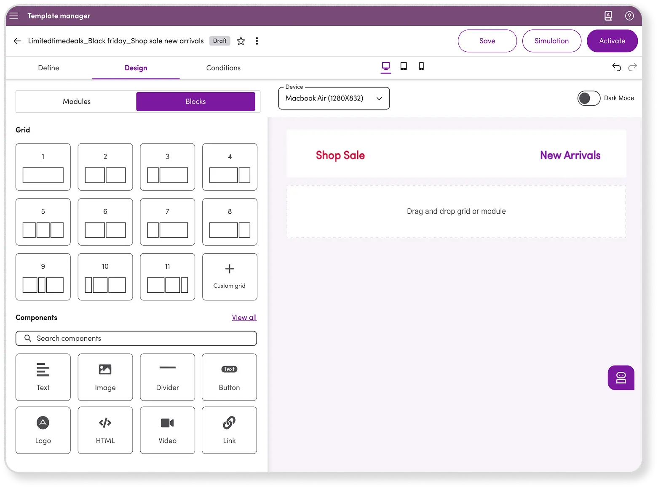Screen dimensions: 658x488
Task: Toggle Dark Mode switch
Action: tap(588, 98)
